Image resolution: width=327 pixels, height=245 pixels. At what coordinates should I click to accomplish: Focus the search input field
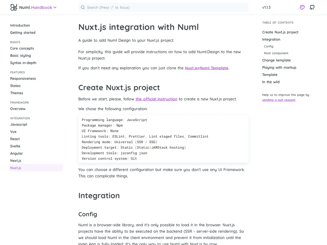pyautogui.click(x=165, y=7)
